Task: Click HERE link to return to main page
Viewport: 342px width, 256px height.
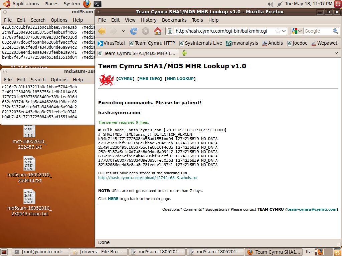Action: pyautogui.click(x=113, y=199)
